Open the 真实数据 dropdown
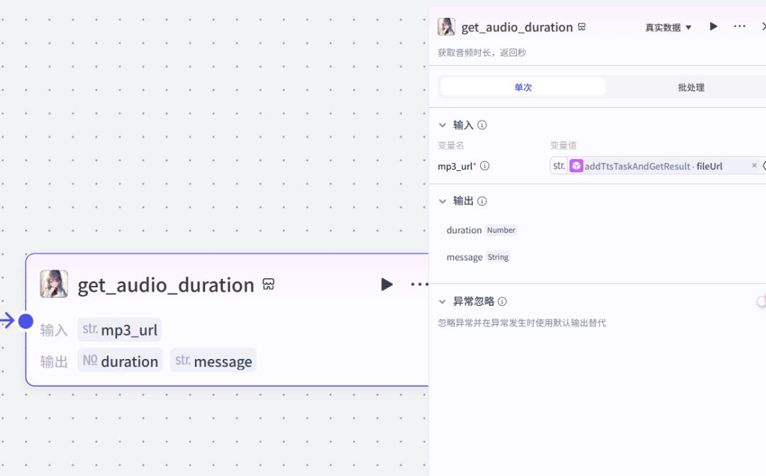The height and width of the screenshot is (476, 766). [x=667, y=26]
